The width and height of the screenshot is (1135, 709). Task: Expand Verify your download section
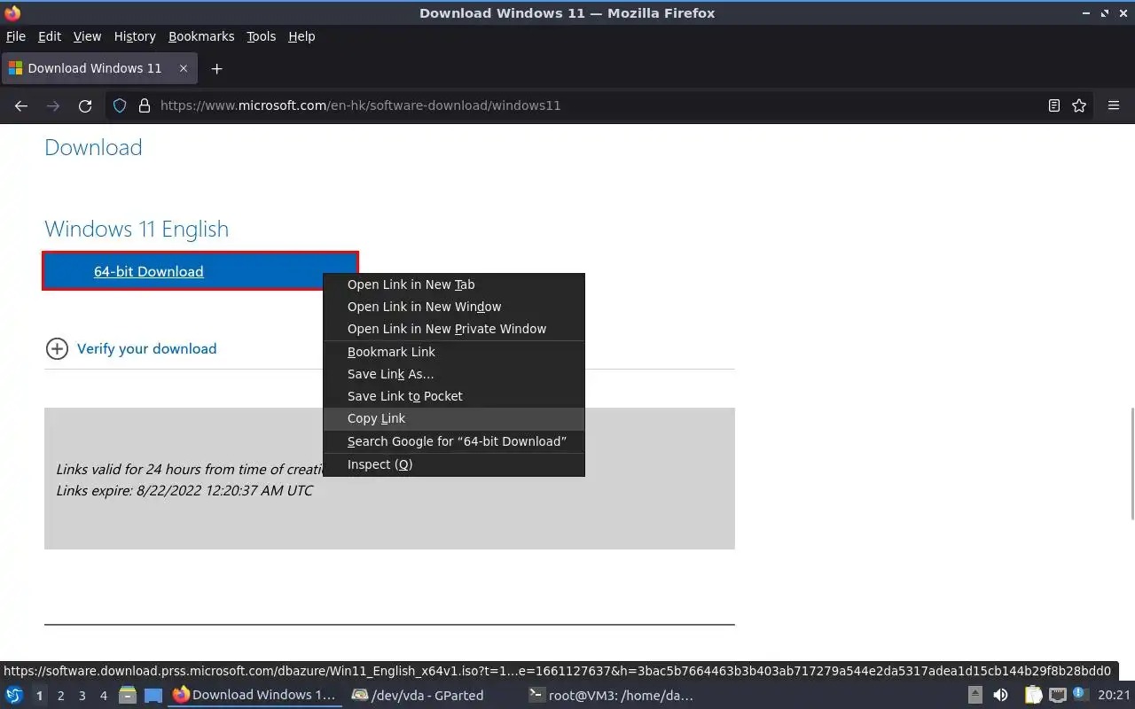tap(131, 348)
